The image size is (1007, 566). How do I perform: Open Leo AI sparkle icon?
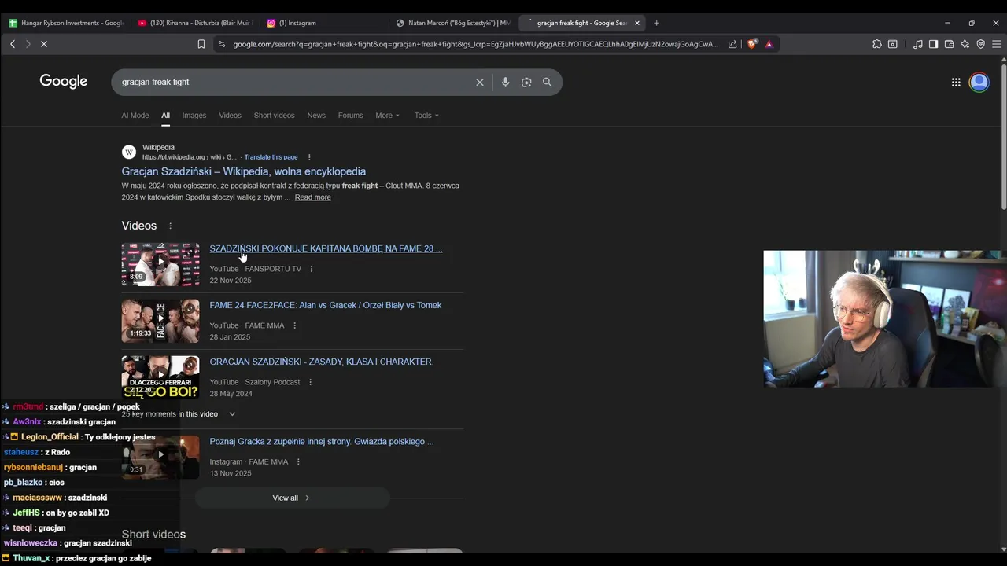(x=965, y=44)
